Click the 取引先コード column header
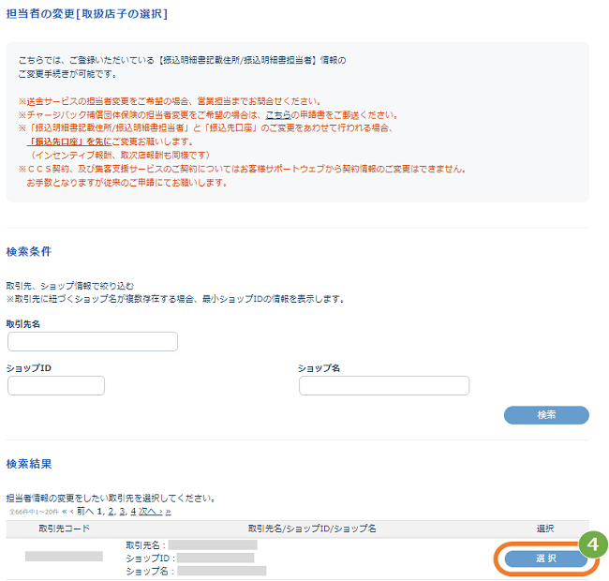The height and width of the screenshot is (581, 609). [64, 529]
